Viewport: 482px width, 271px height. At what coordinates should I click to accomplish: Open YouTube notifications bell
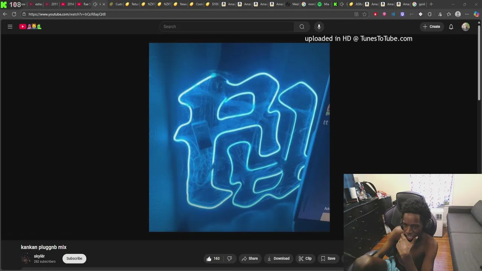pos(451,27)
